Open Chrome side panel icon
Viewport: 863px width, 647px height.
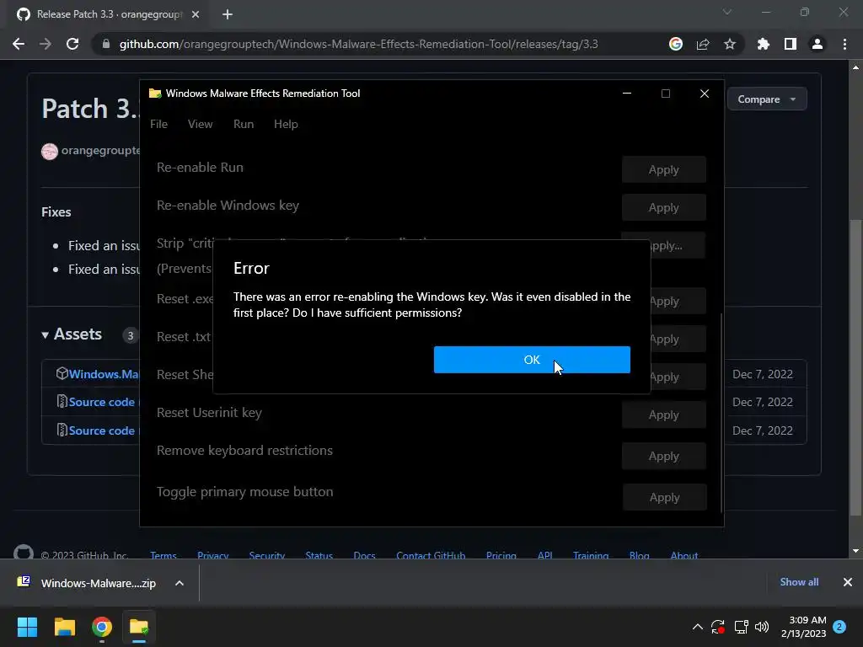[x=791, y=44]
